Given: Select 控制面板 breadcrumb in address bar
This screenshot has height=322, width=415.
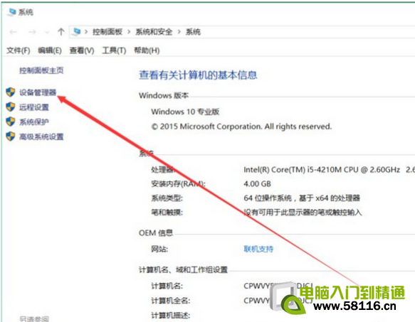Looking at the screenshot, I should 107,32.
